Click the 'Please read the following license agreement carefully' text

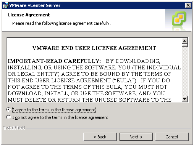tap(61, 23)
